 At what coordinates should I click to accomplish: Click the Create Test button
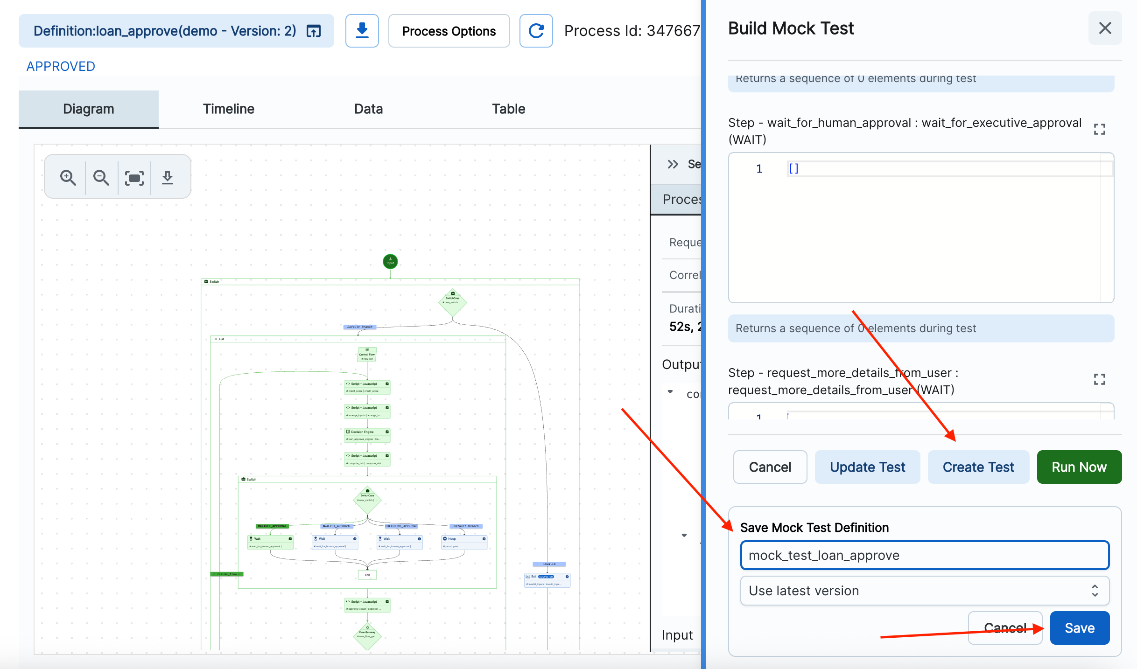pyautogui.click(x=978, y=467)
